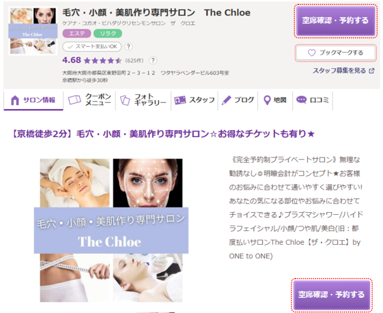Click the external link icon beside スタッフ募集を見る
383x313 pixels.
coord(372,71)
